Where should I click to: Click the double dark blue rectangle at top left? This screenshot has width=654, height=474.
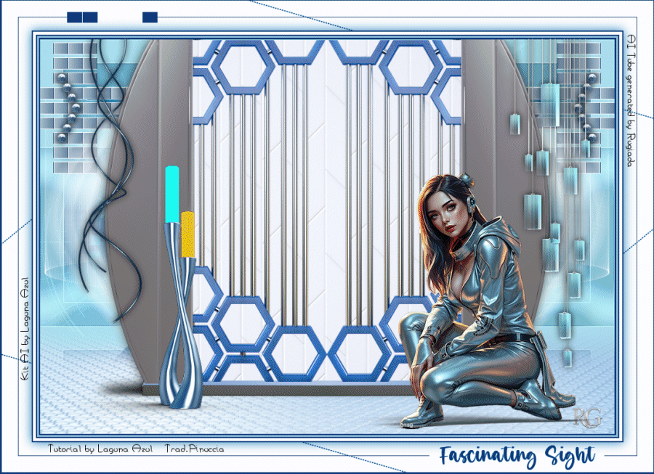coord(82,17)
